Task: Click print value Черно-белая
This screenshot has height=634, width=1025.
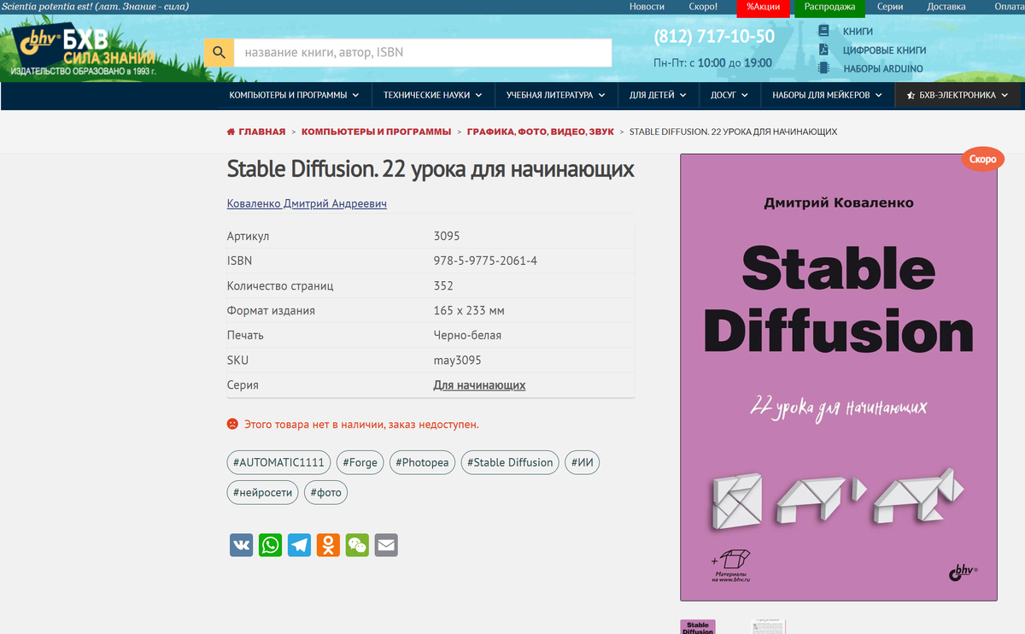Action: [468, 336]
